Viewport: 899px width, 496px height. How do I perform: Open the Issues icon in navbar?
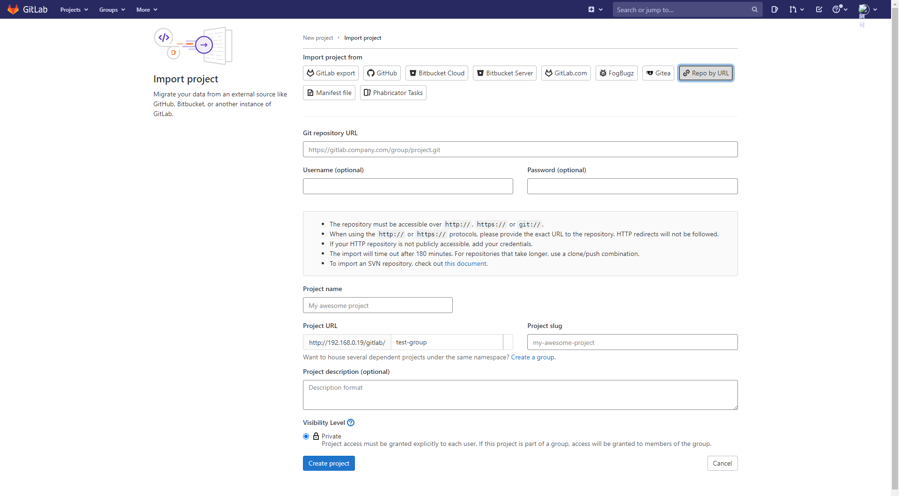point(775,9)
